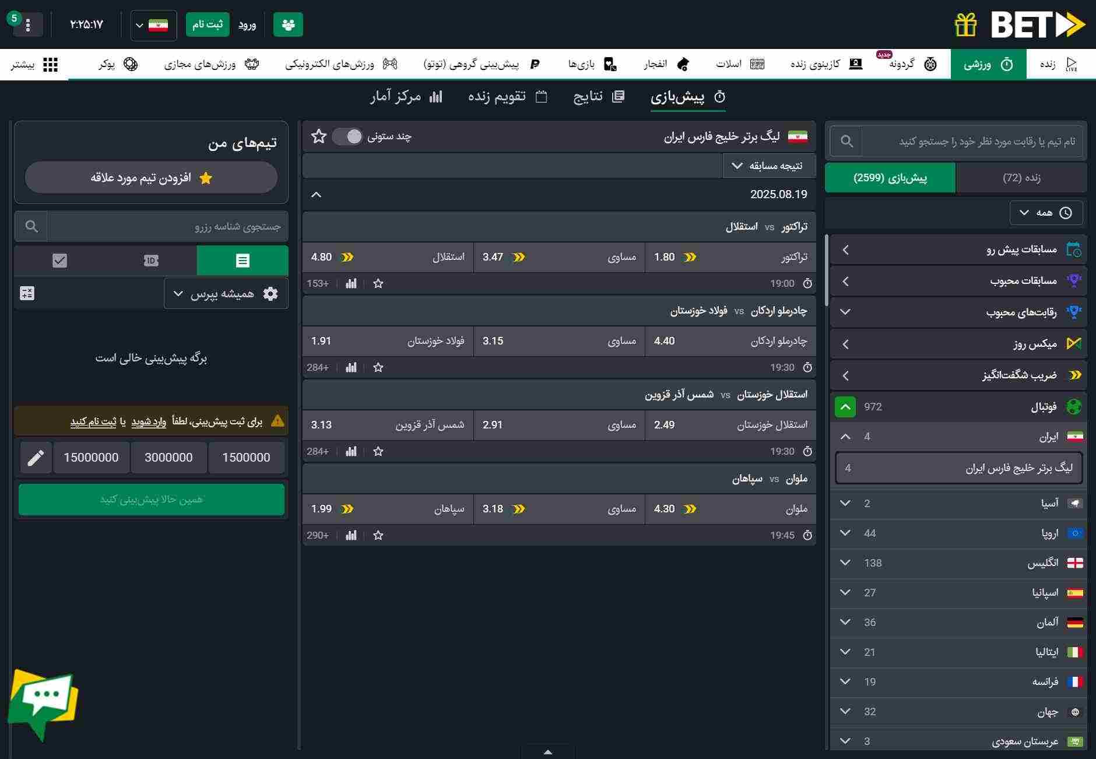Open the bet calculator icon in betslip
The width and height of the screenshot is (1096, 759).
click(x=27, y=293)
